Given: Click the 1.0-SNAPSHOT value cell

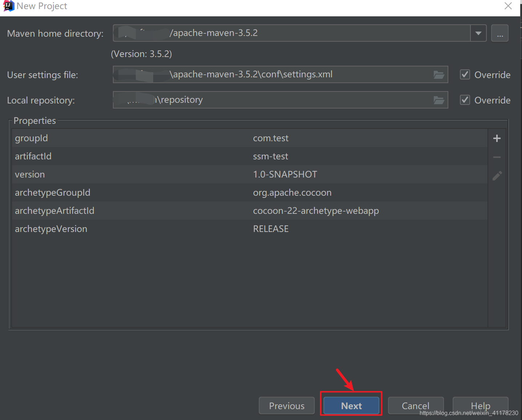Looking at the screenshot, I should click(x=368, y=174).
